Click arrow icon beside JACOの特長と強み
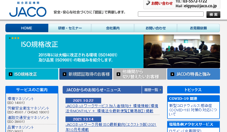Screen dimensions: 227x132 [172, 74]
